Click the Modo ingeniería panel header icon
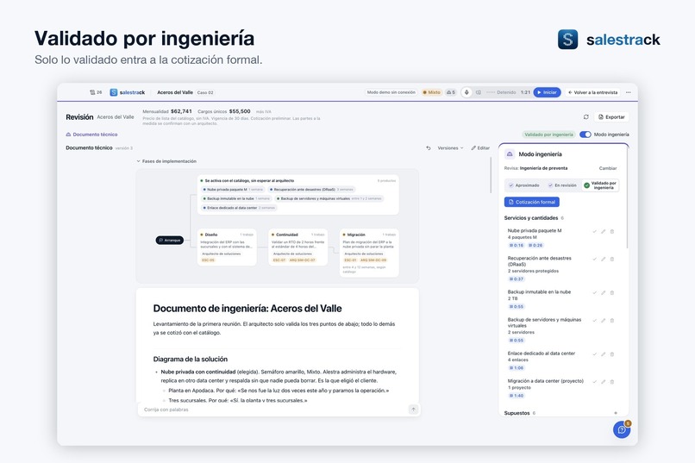Screen dimensions: 695x463 pyautogui.click(x=510, y=154)
